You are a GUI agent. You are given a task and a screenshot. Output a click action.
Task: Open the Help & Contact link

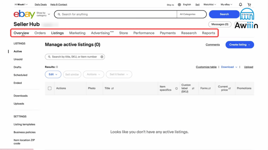(59, 4)
